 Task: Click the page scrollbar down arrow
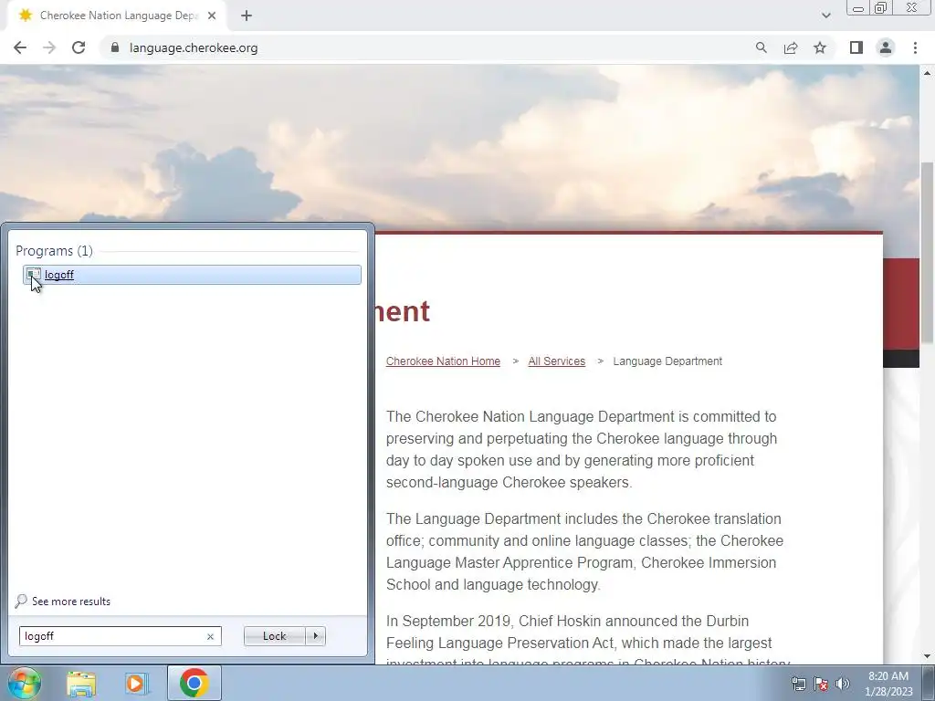[928, 657]
